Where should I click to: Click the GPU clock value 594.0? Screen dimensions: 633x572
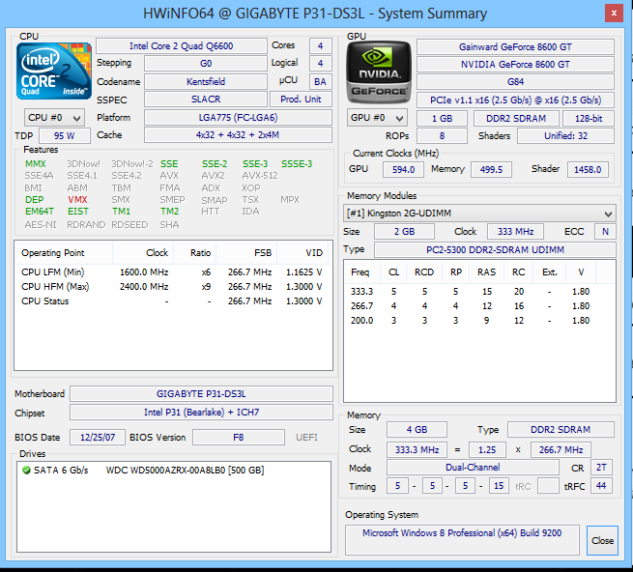(x=403, y=169)
